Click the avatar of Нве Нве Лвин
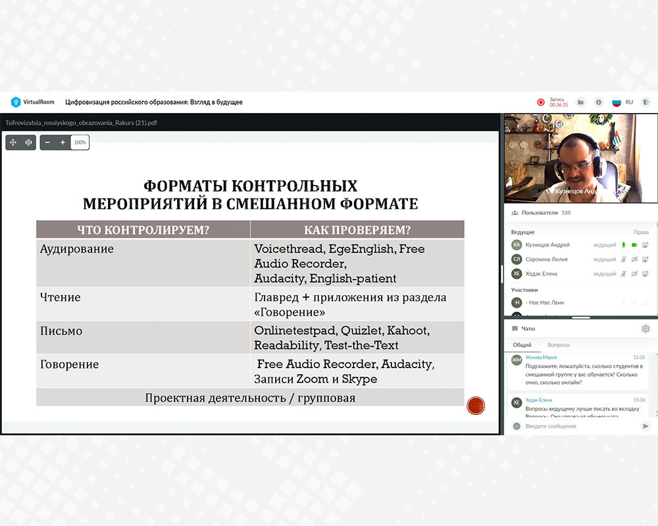Screen dimensions: 658x526 click(517, 302)
